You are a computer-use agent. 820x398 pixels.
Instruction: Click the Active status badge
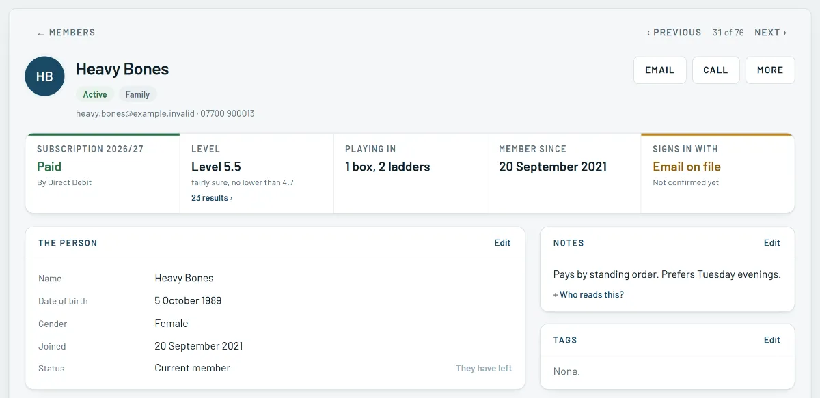pyautogui.click(x=95, y=94)
